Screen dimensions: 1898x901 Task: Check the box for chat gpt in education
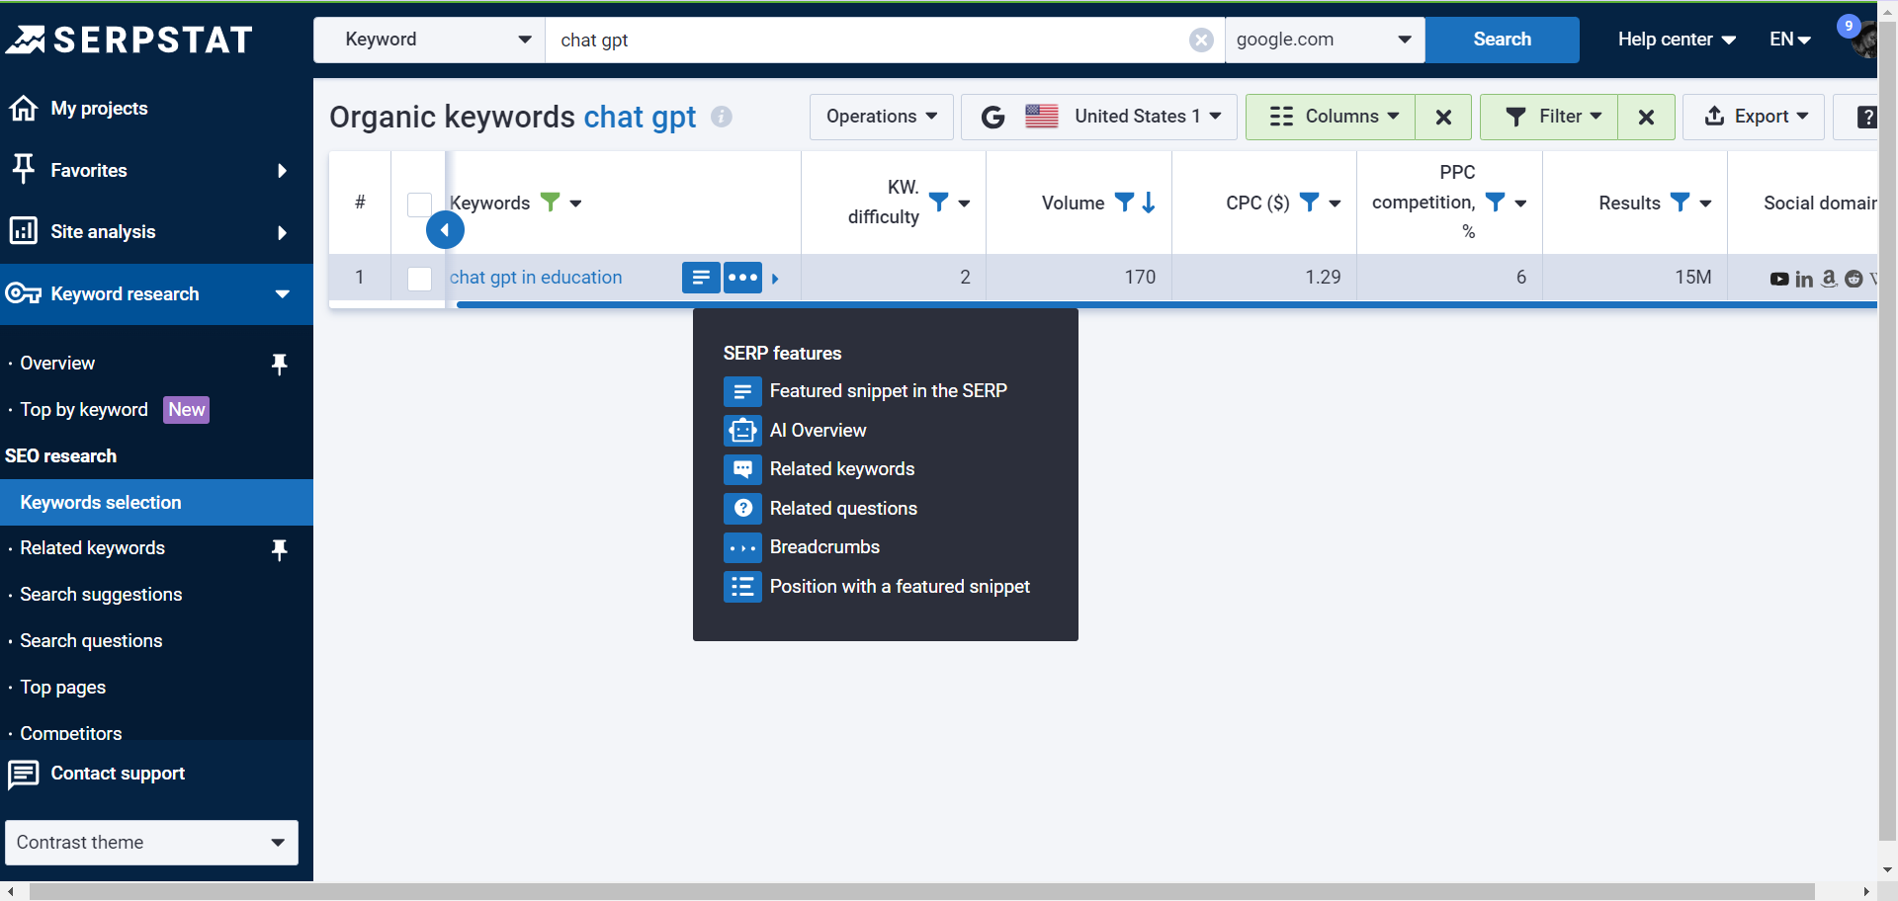pos(420,279)
